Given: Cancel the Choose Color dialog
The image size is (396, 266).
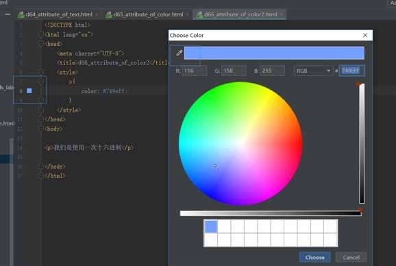Looking at the screenshot, I should [x=351, y=257].
